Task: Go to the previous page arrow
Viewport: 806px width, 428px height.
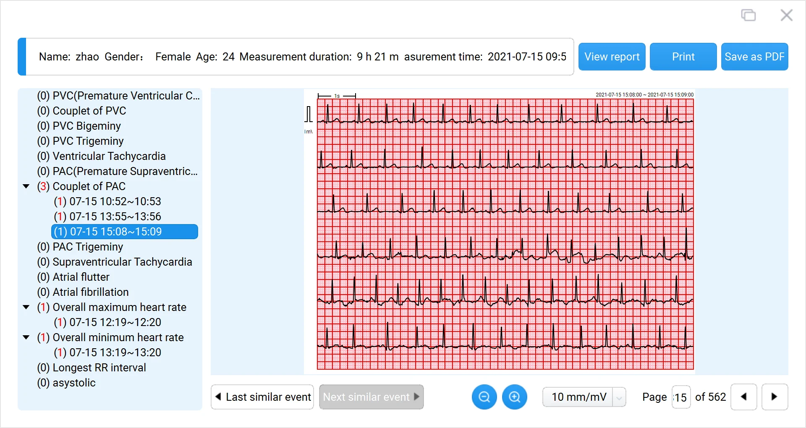Action: click(743, 397)
